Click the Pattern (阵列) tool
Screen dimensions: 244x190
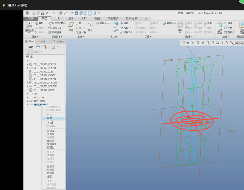coord(180,27)
